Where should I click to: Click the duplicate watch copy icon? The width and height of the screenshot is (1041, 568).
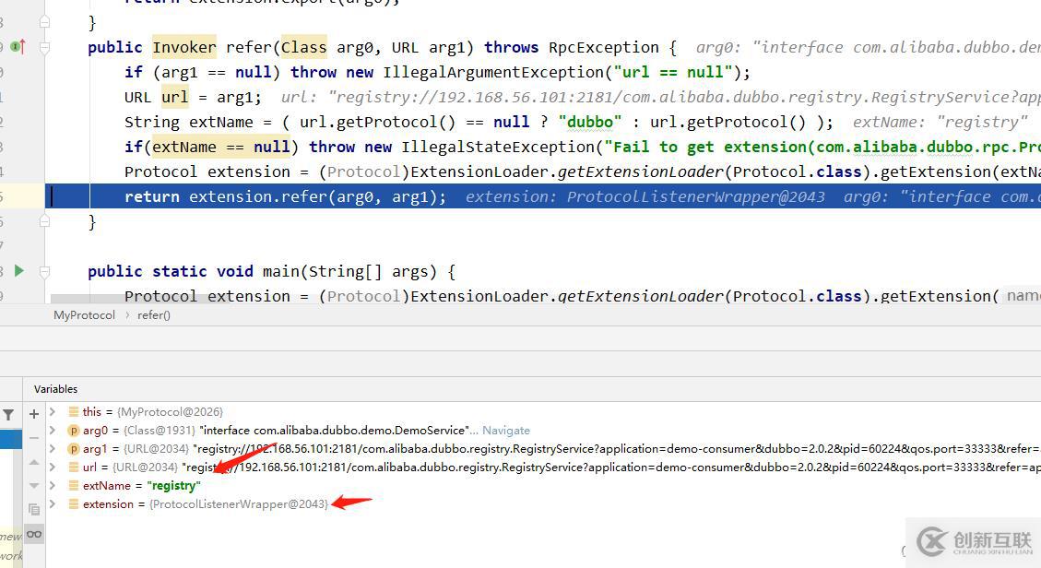click(34, 509)
